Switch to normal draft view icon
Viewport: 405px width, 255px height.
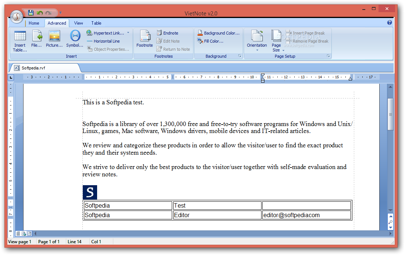(x=18, y=234)
